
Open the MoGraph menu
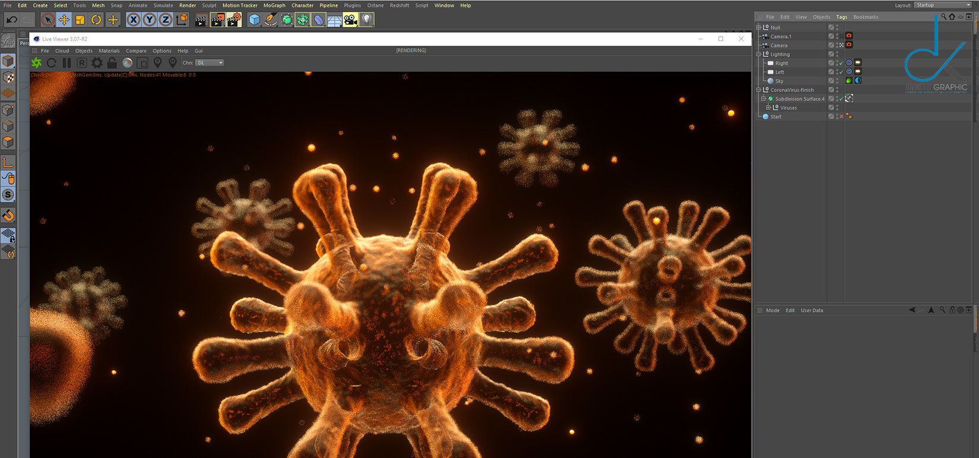(274, 5)
